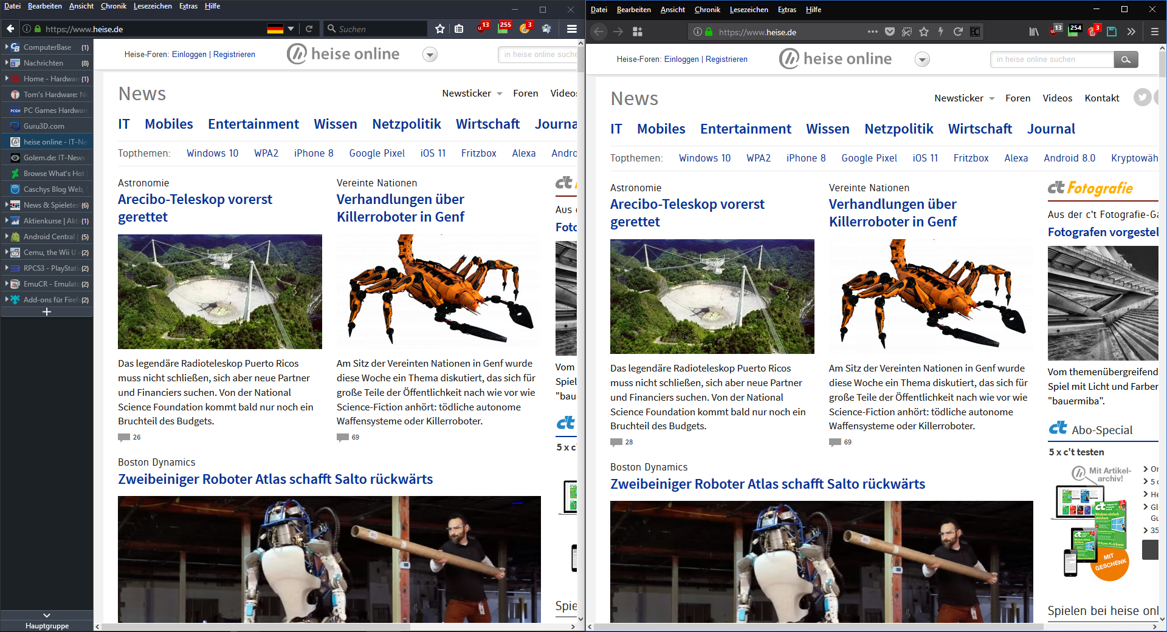Expand Newsticker dropdown in right window
1167x632 pixels.
tap(991, 98)
